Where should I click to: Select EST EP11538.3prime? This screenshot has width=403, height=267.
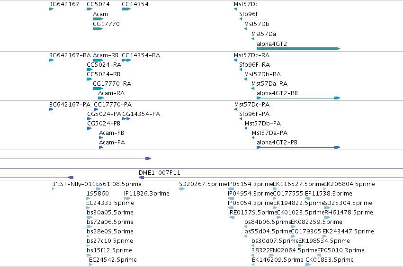pyautogui.click(x=329, y=194)
